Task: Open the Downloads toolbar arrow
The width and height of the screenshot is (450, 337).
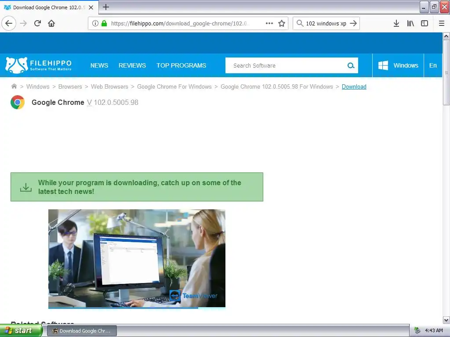Action: coord(396,23)
